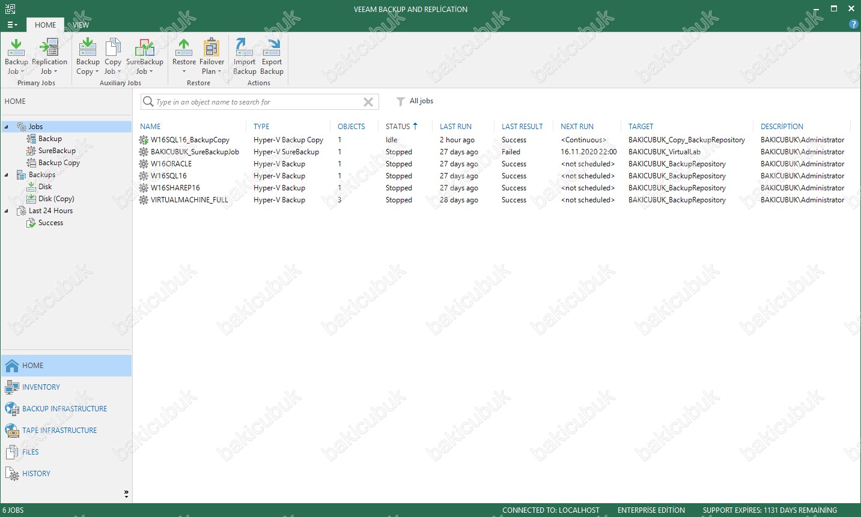
Task: Click the Import Backup ribbon button
Action: (x=245, y=56)
